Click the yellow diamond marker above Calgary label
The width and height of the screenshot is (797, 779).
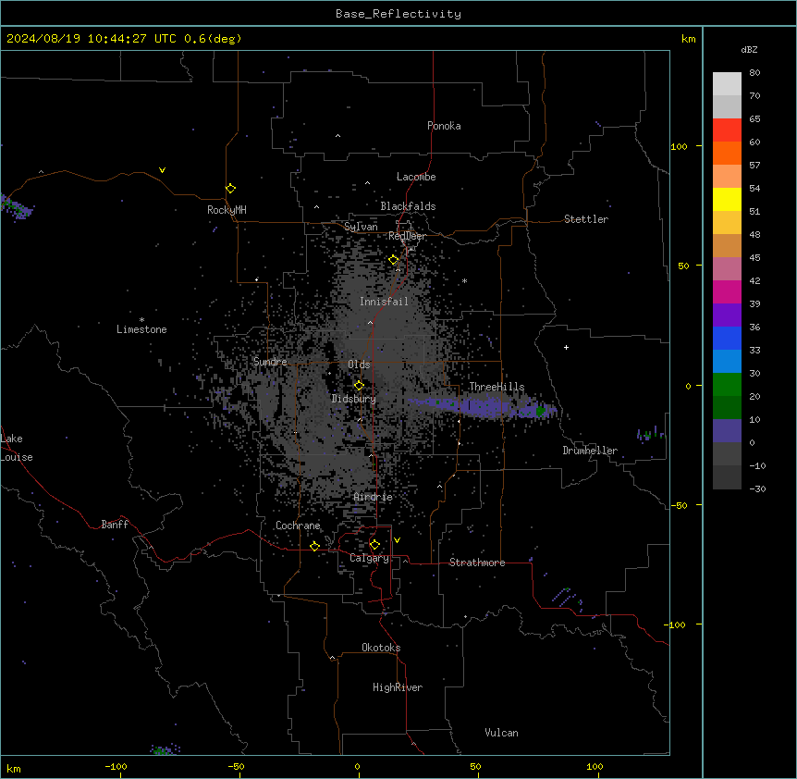[374, 545]
